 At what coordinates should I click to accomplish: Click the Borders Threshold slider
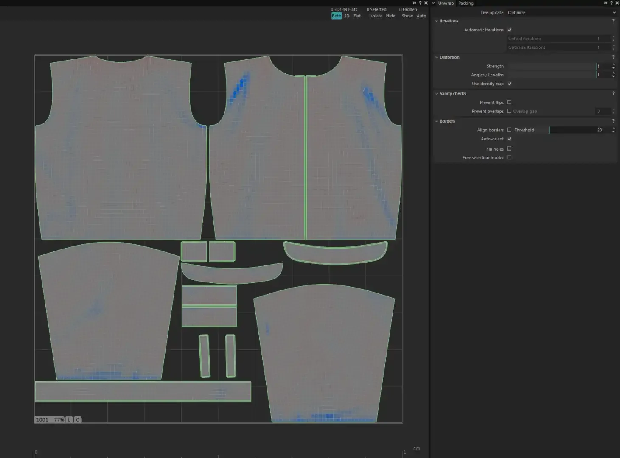click(x=580, y=130)
